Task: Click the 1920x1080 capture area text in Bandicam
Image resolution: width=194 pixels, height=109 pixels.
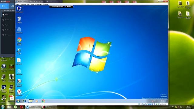Action: [x=9, y=11]
